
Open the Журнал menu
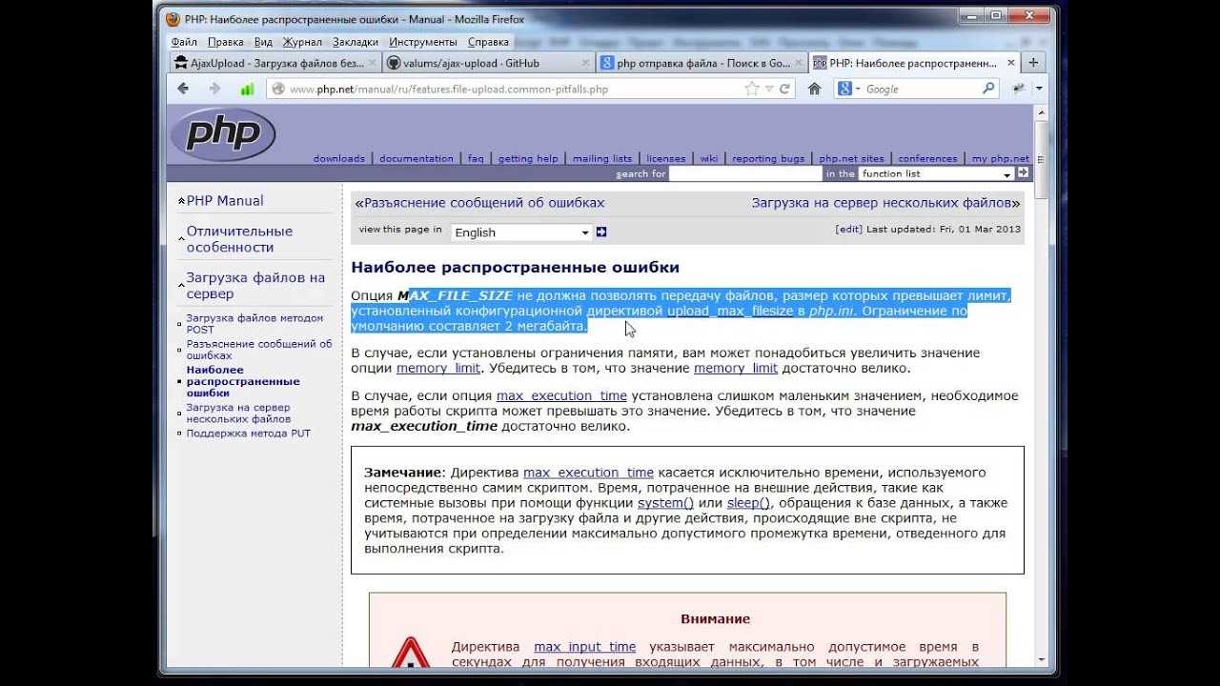pos(302,42)
